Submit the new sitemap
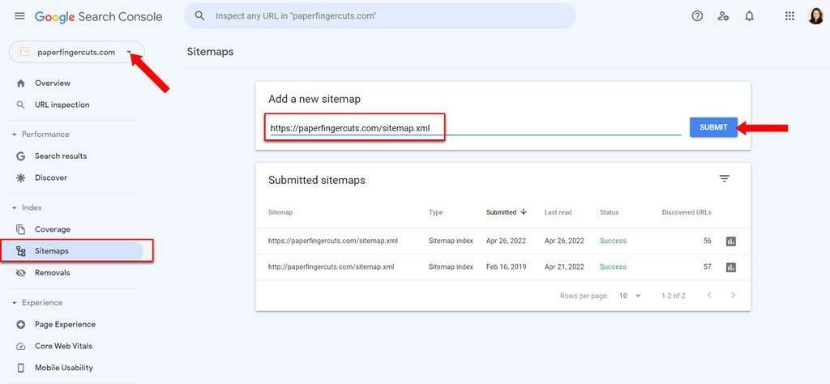The width and height of the screenshot is (830, 384). coord(713,127)
